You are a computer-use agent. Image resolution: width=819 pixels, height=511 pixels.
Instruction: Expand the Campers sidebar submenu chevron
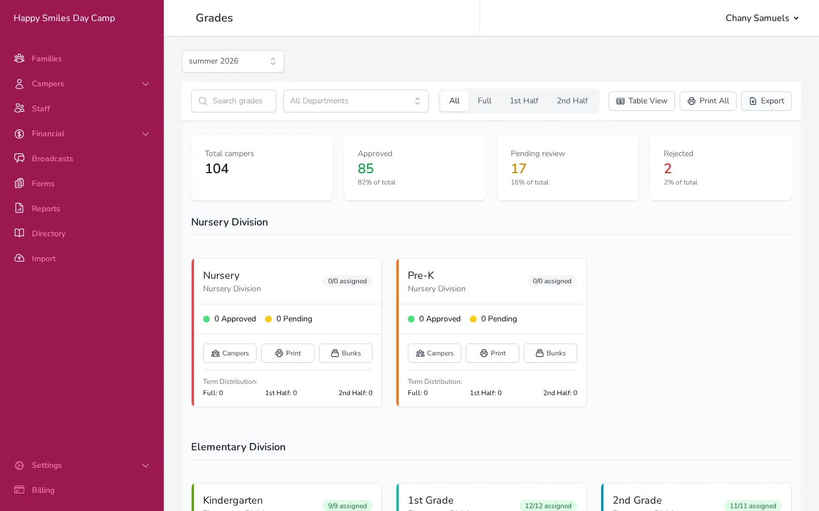146,83
